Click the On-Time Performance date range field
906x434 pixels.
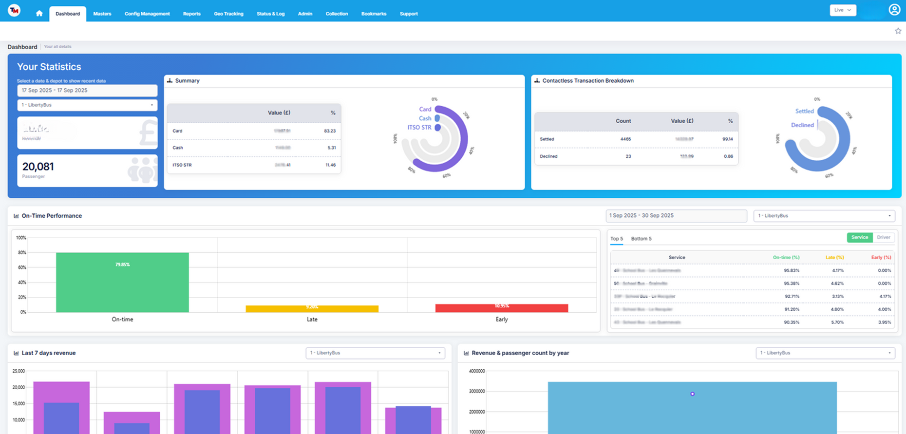pyautogui.click(x=676, y=216)
